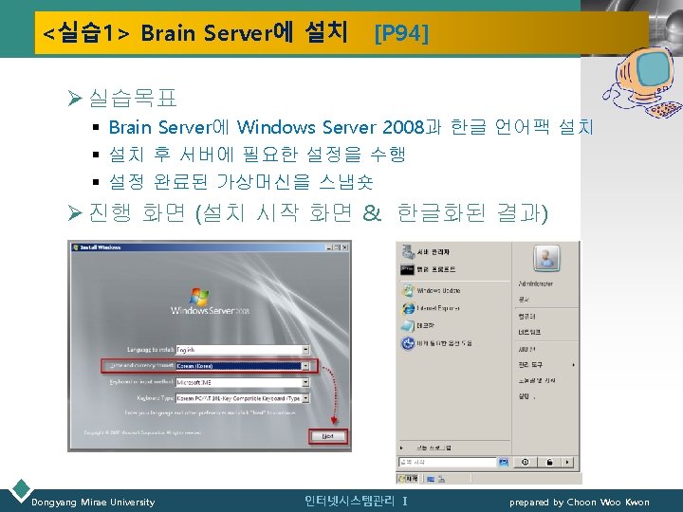Open the Administrator personal folder link
The width and height of the screenshot is (683, 512).
pyautogui.click(x=535, y=283)
